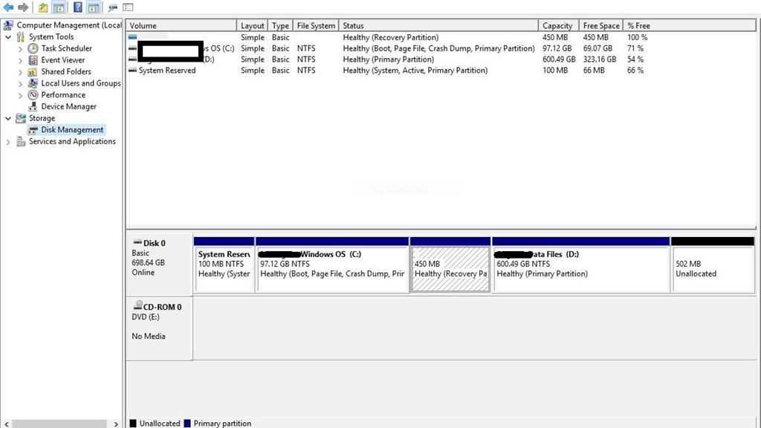The height and width of the screenshot is (428, 761).
Task: Collapse the Storage tree node
Action: pyautogui.click(x=7, y=118)
